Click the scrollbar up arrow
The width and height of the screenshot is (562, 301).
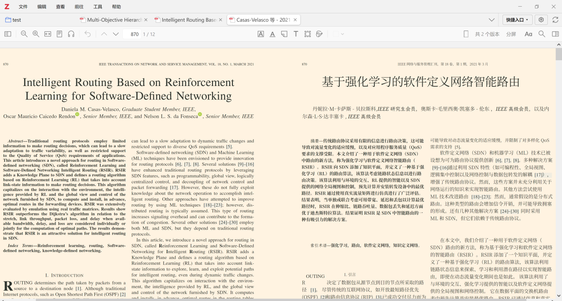(558, 45)
